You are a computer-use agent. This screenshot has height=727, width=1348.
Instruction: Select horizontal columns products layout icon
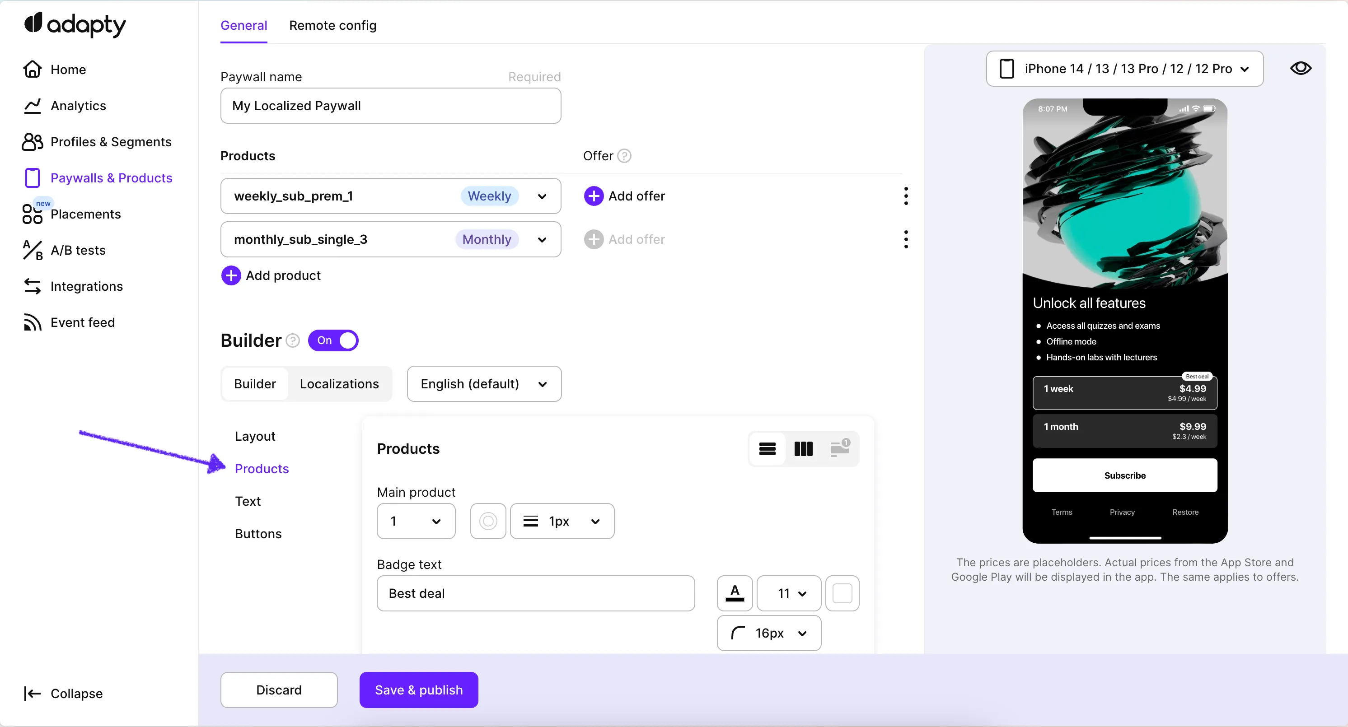tap(803, 449)
